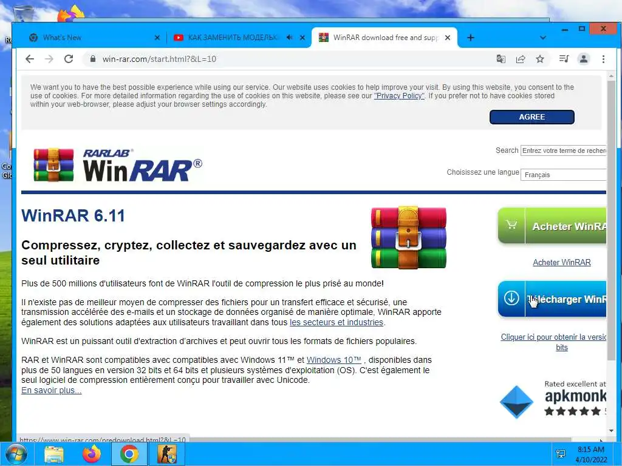Image resolution: width=622 pixels, height=466 pixels.
Task: Click the shopping cart icon
Action: coord(511,225)
